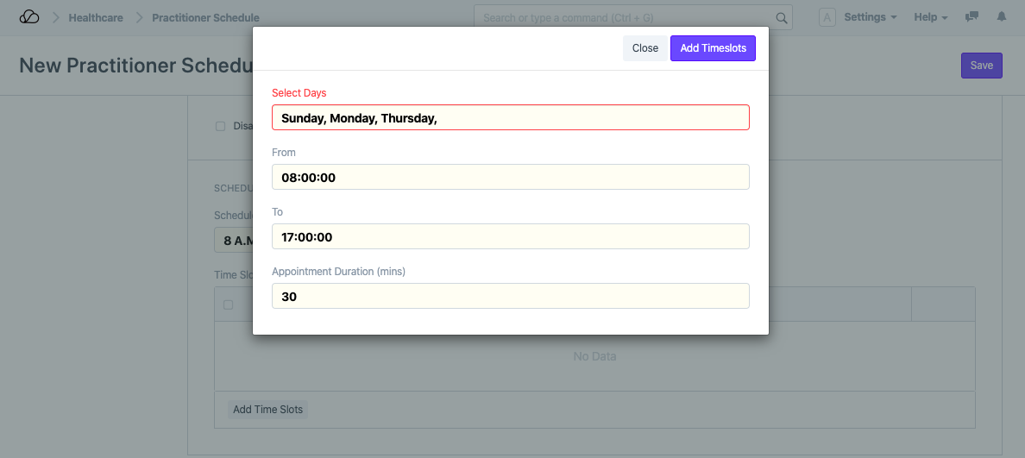
Task: Close the timeslot dialog
Action: 645,48
